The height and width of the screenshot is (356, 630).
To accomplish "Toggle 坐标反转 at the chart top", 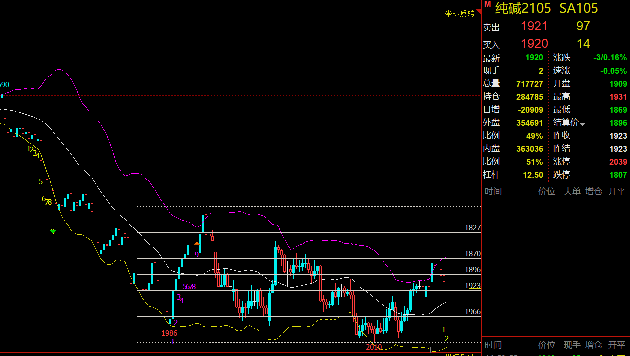I will click(460, 14).
